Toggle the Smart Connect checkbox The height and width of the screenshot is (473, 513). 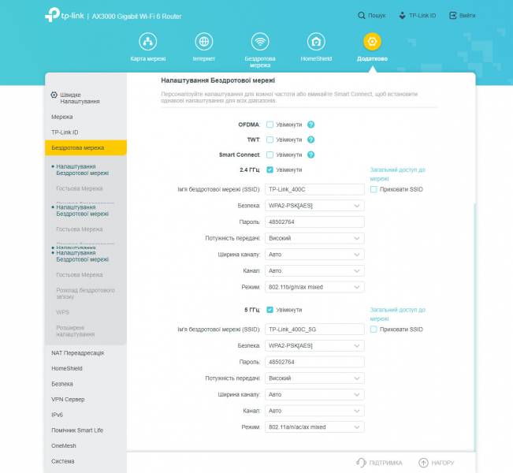270,155
